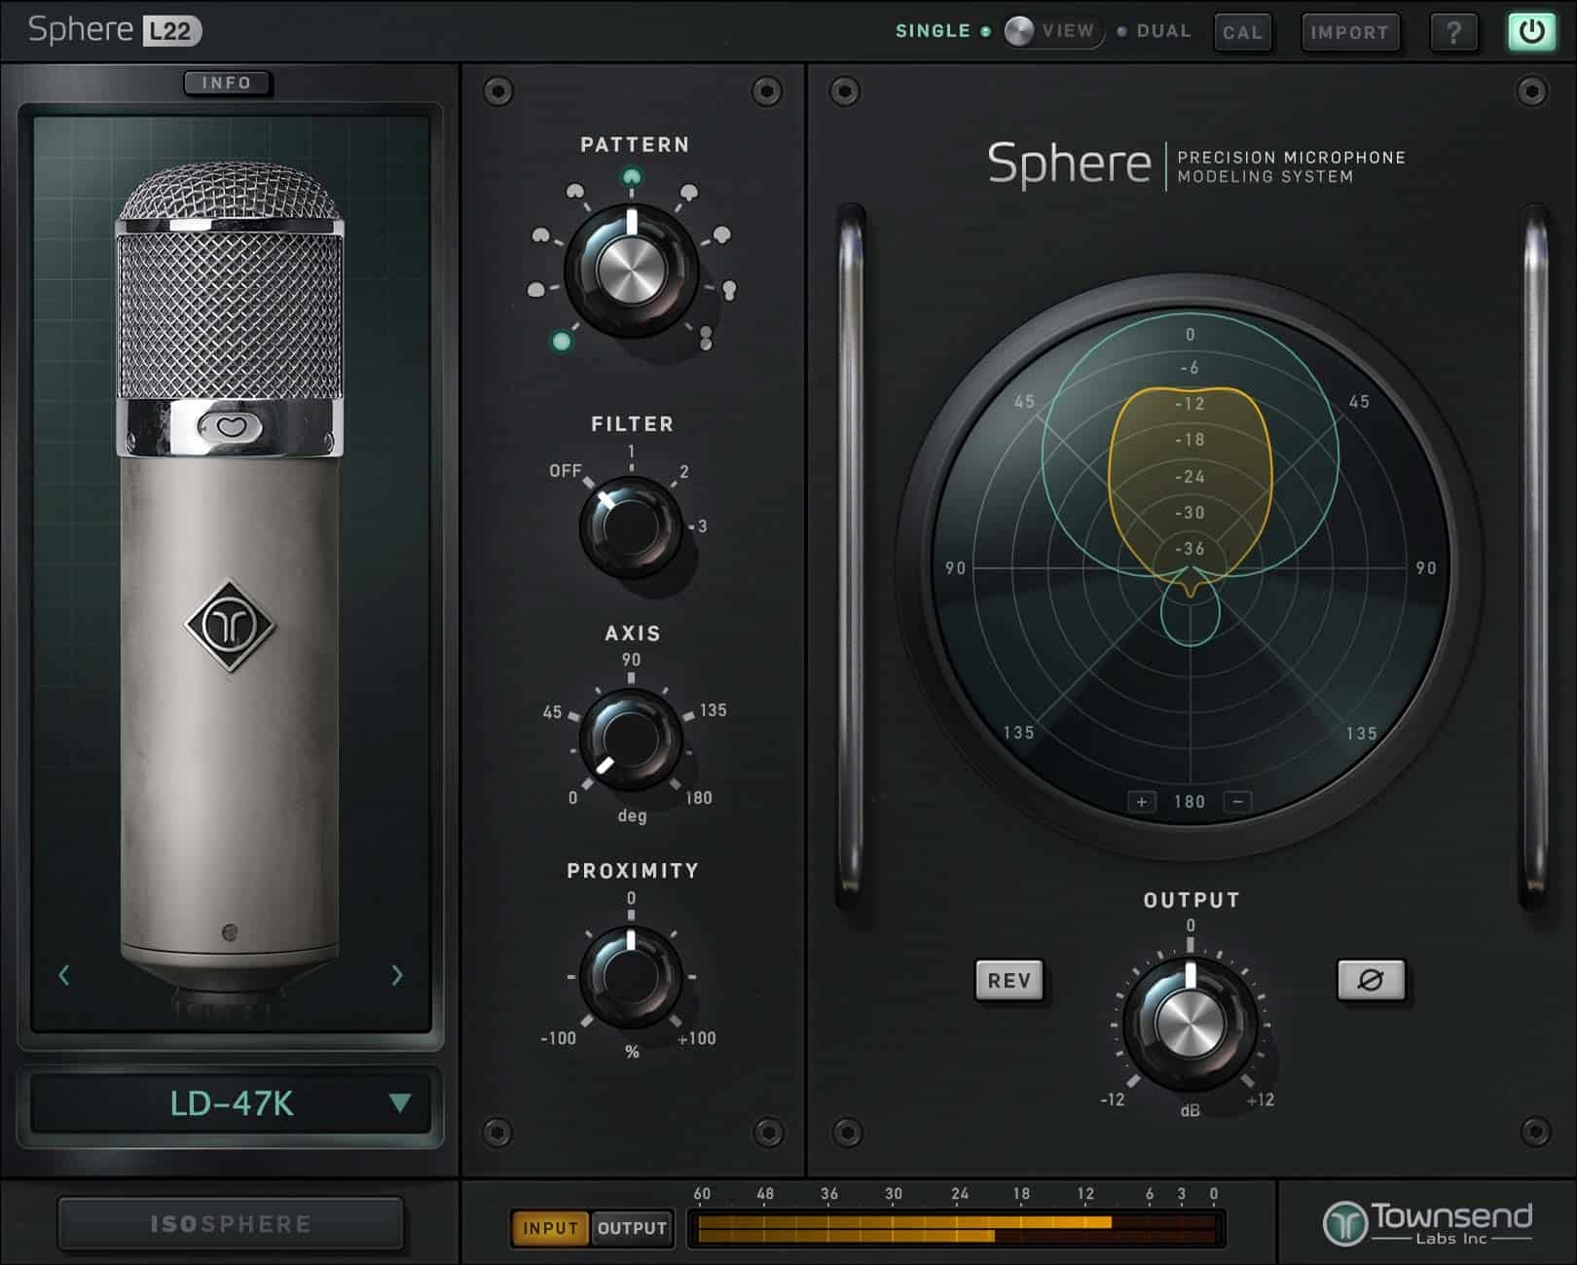1577x1265 pixels.
Task: Open the INFO panel button
Action: (227, 83)
